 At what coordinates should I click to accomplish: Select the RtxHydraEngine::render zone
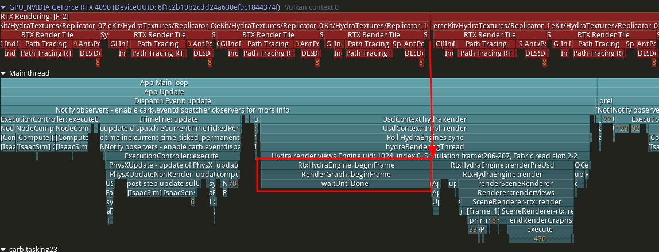(502, 175)
